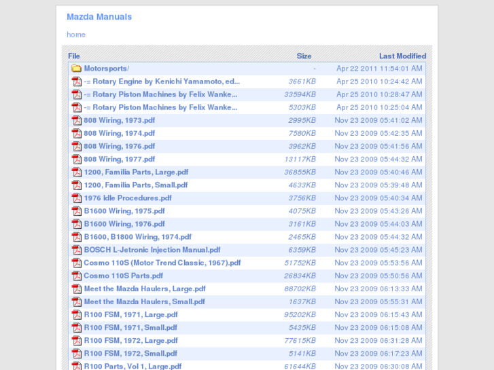This screenshot has height=370, width=494.
Task: Click PDF icon for 1200, Familia Parts, Large.pdf
Action: point(76,172)
